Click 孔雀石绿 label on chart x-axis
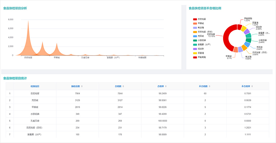 tap(85, 57)
